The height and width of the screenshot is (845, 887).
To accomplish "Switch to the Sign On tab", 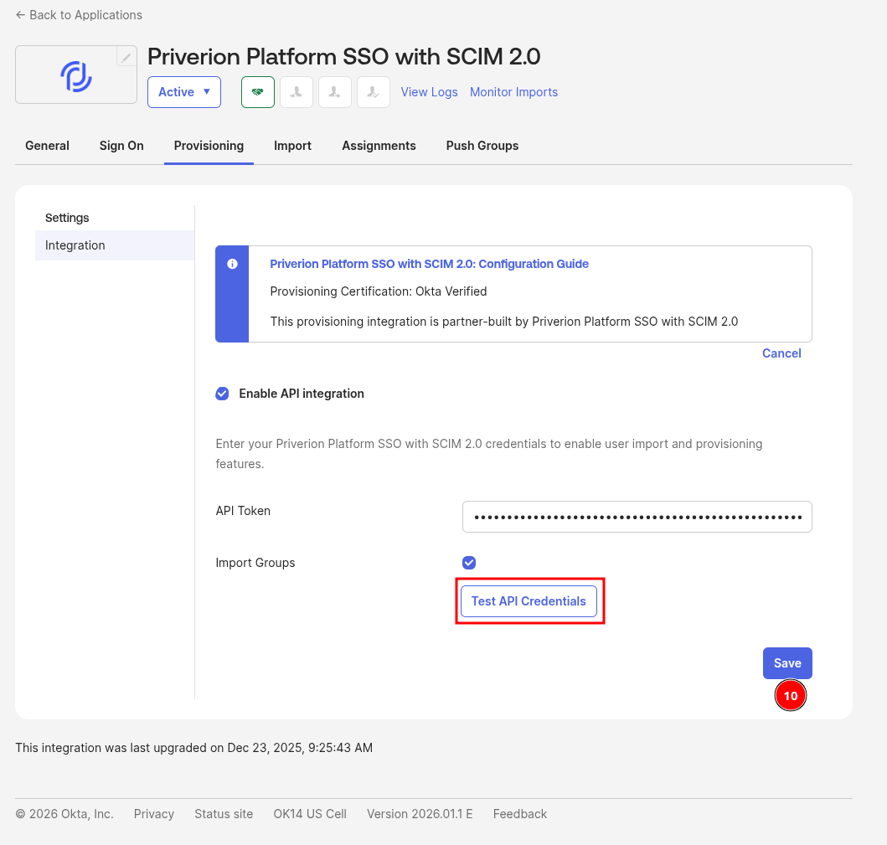I will pyautogui.click(x=121, y=146).
